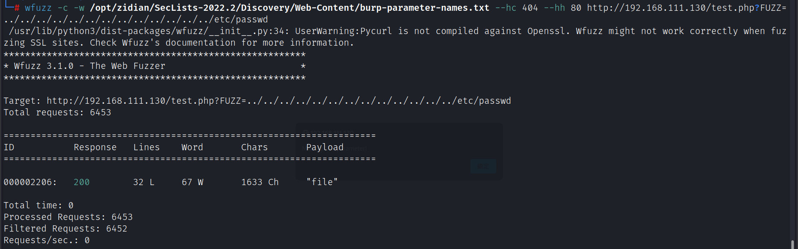Click the Chars column header

pos(254,147)
